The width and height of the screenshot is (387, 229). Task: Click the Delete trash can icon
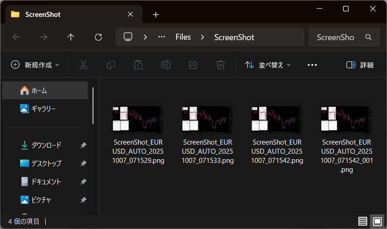click(220, 65)
